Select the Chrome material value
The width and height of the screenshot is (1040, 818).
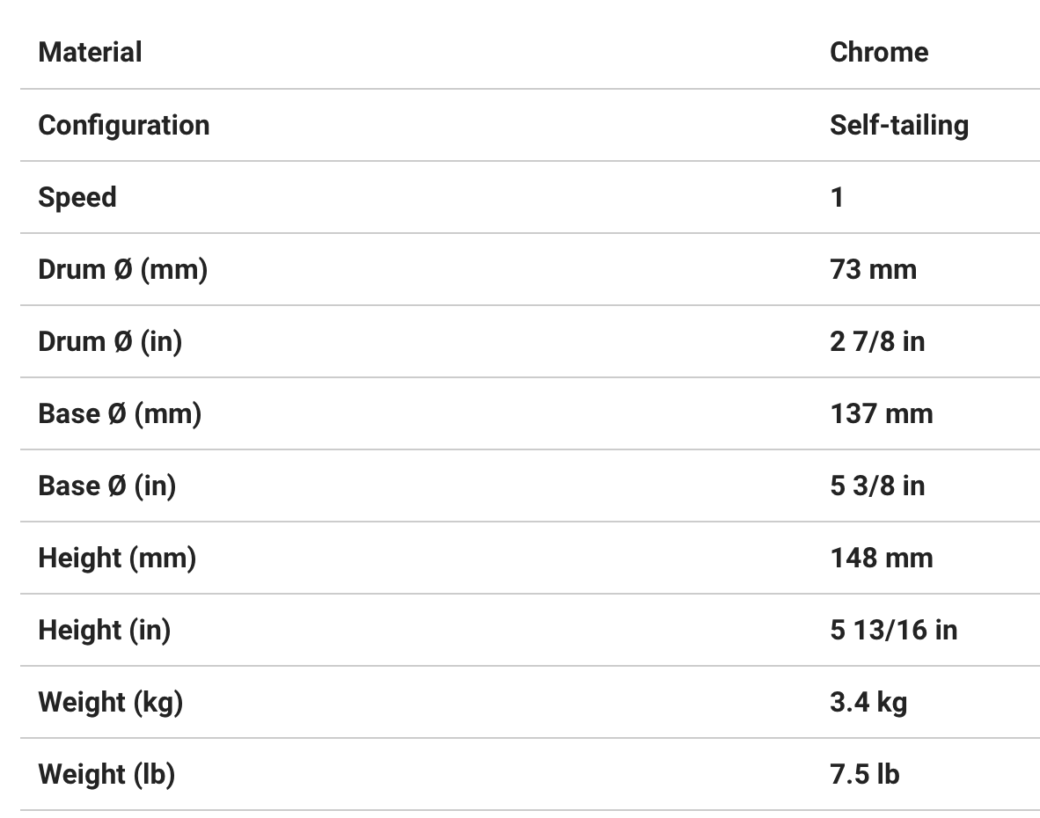tap(878, 52)
